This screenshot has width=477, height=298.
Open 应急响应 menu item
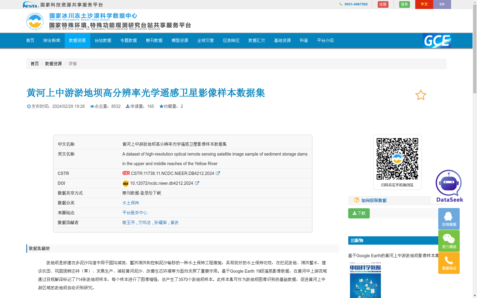[x=231, y=41]
